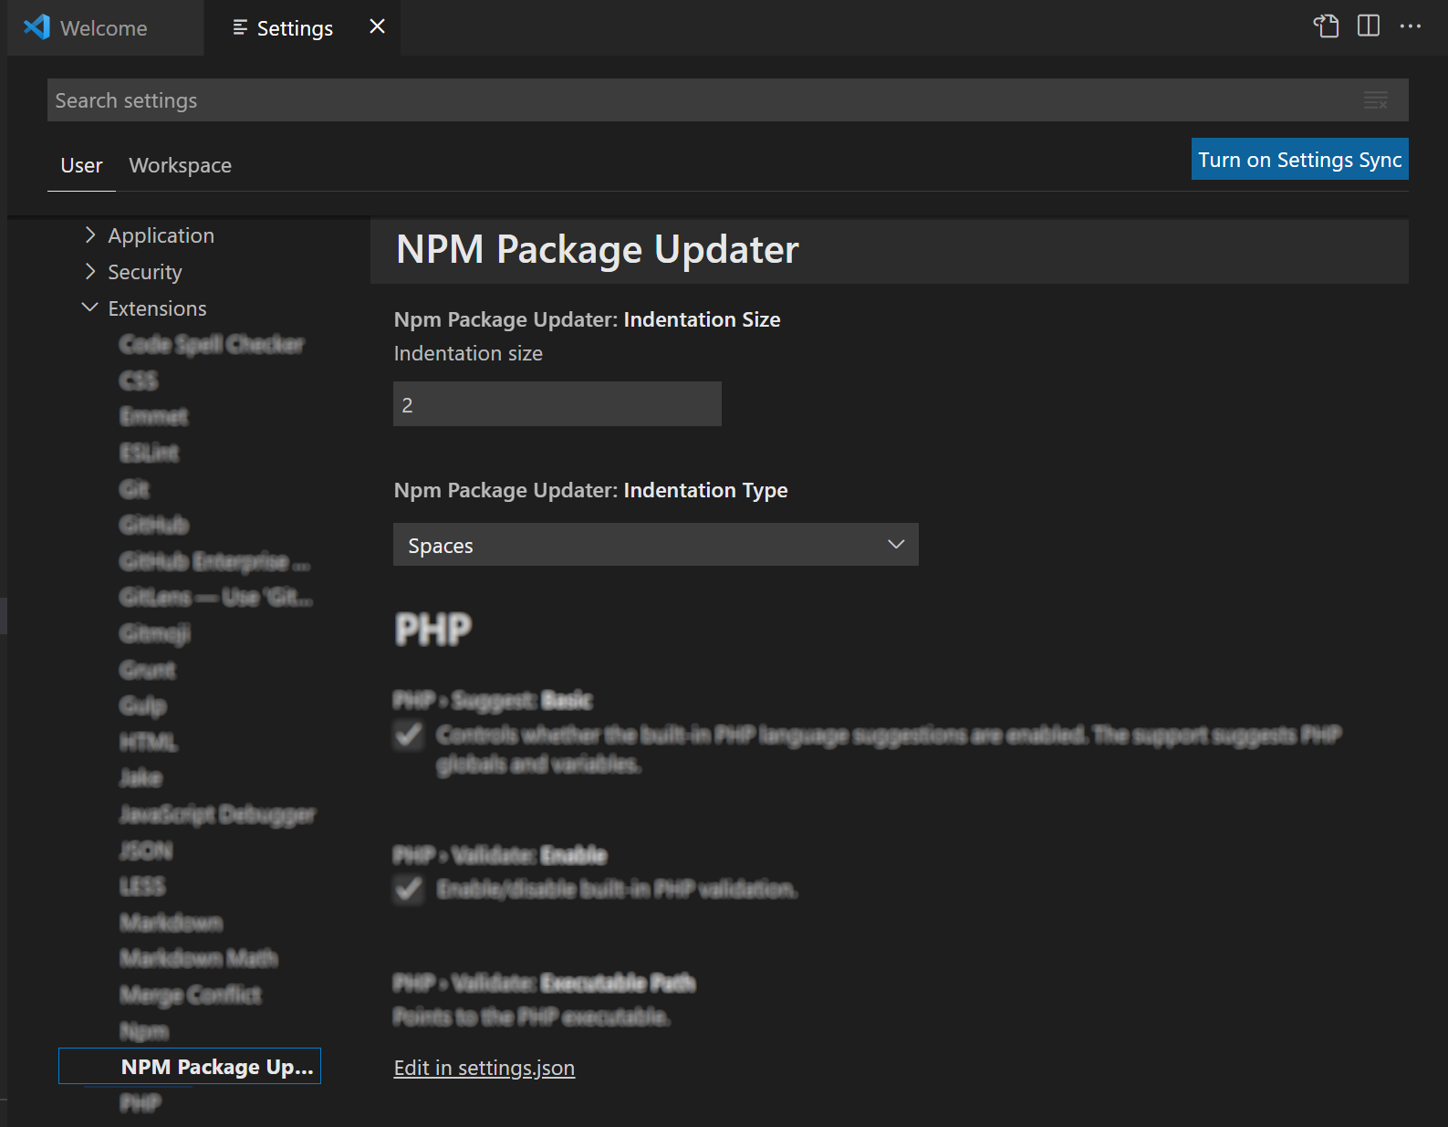Screen dimensions: 1448x1127
Task: Select Git in extensions list
Action: (134, 489)
